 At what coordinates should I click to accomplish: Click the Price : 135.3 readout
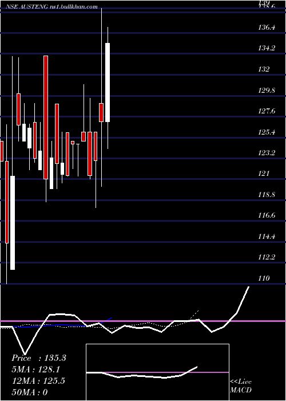coord(39,358)
